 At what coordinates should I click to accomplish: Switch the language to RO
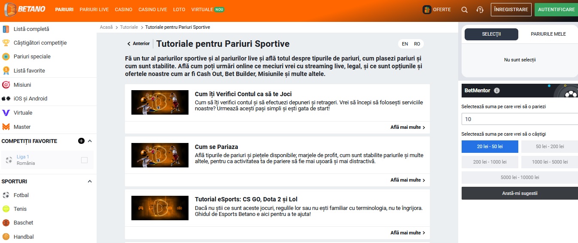pos(417,44)
